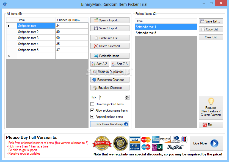The height and width of the screenshot is (162, 229).
Task: Click the Paste into List clipboard icon
Action: pos(96,38)
